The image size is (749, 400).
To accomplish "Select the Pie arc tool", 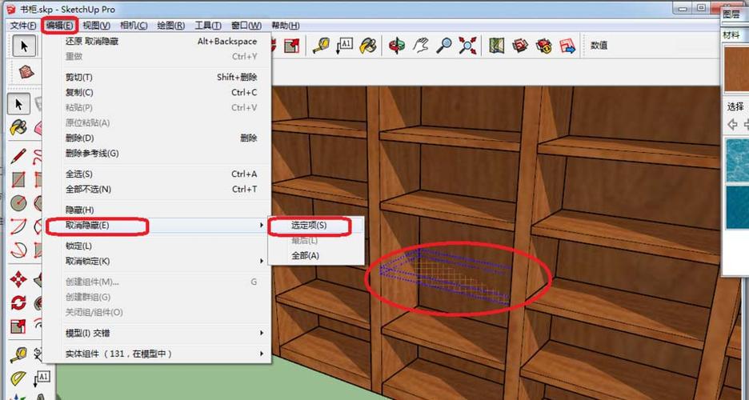I will click(x=18, y=250).
